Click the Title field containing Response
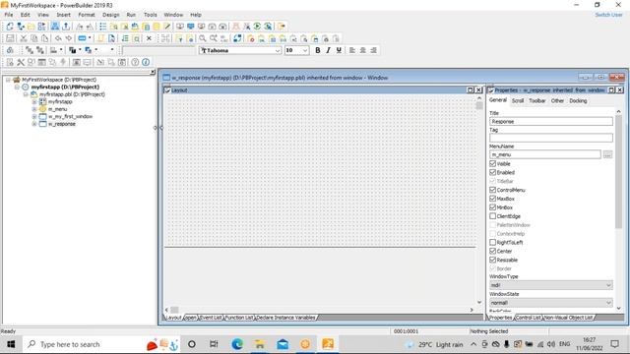Screen dimensions: 630x354 [x=551, y=122]
